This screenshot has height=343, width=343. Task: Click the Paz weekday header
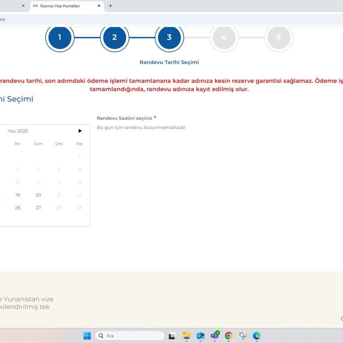[79, 144]
